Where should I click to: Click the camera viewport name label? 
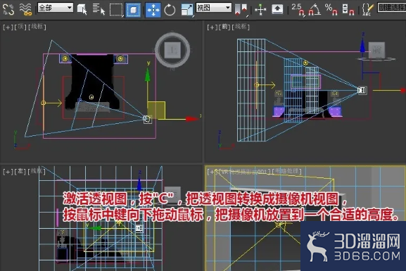tap(244, 172)
